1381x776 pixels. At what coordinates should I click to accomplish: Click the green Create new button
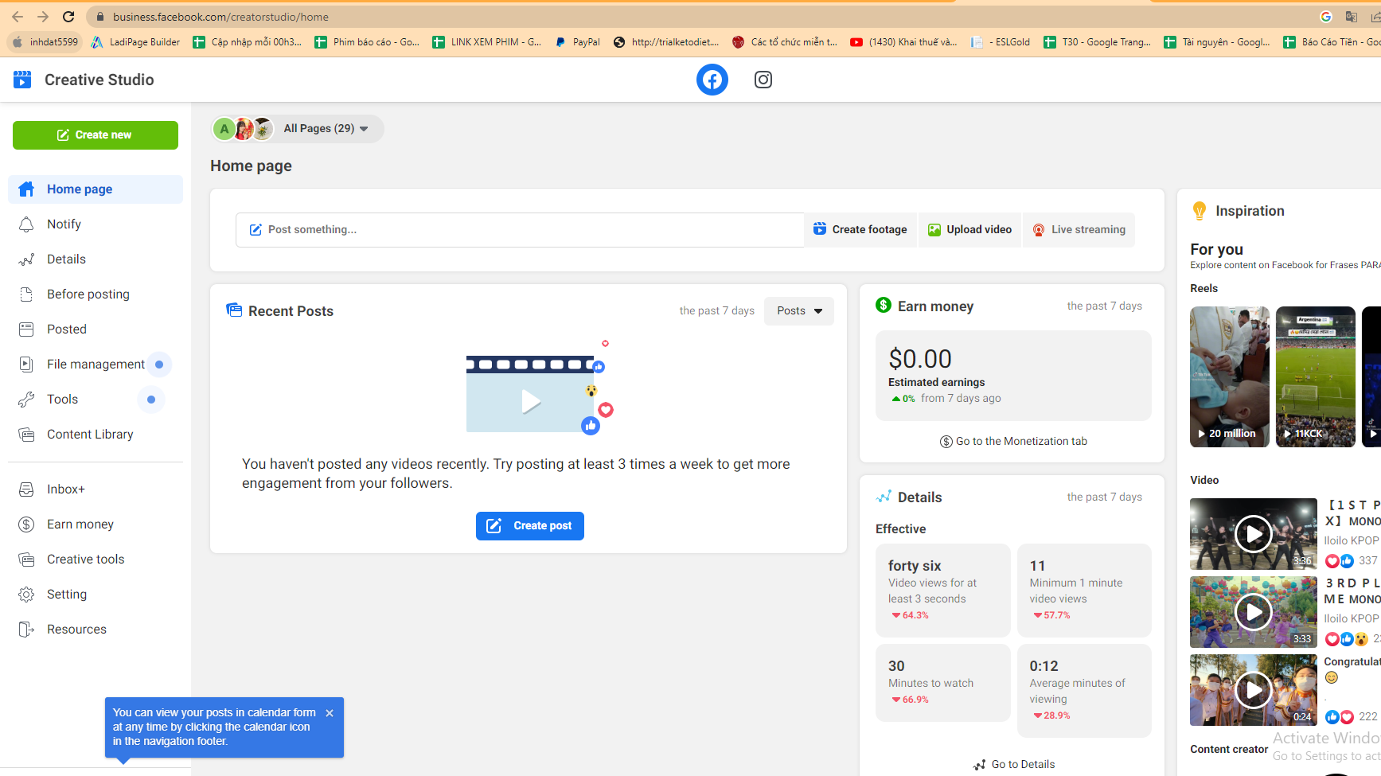pos(96,135)
